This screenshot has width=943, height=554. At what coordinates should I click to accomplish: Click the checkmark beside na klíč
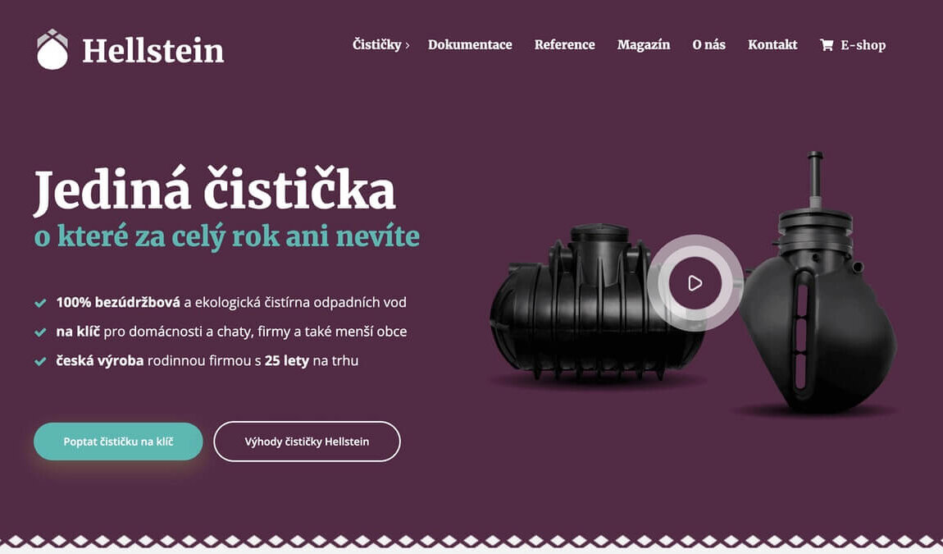coord(40,332)
